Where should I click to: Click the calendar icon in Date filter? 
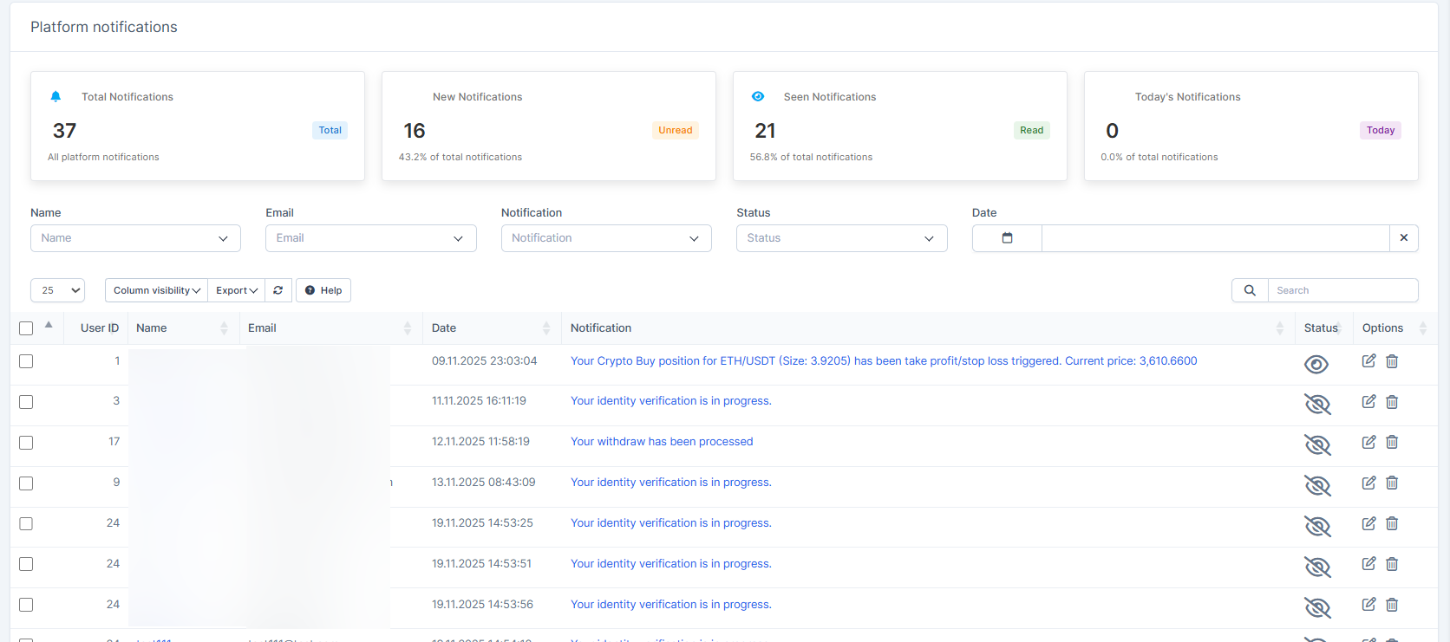(x=1007, y=238)
